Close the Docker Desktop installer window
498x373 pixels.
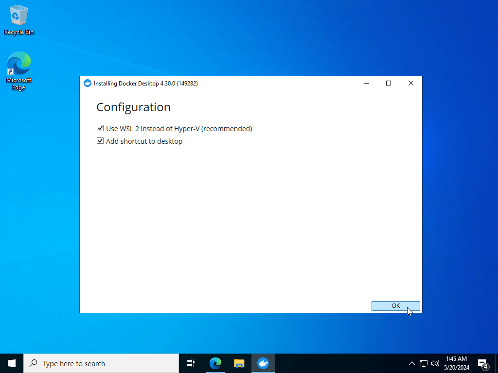[x=410, y=83]
